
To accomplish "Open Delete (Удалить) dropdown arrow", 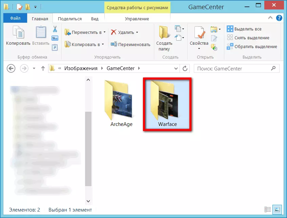I will (x=137, y=32).
